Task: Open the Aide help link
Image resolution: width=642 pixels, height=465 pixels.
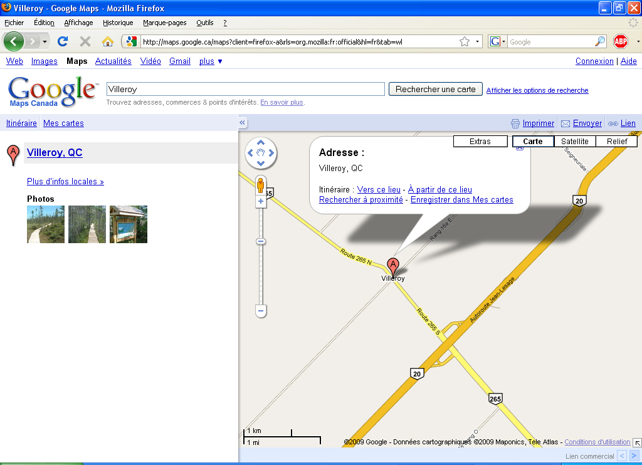Action: click(628, 61)
